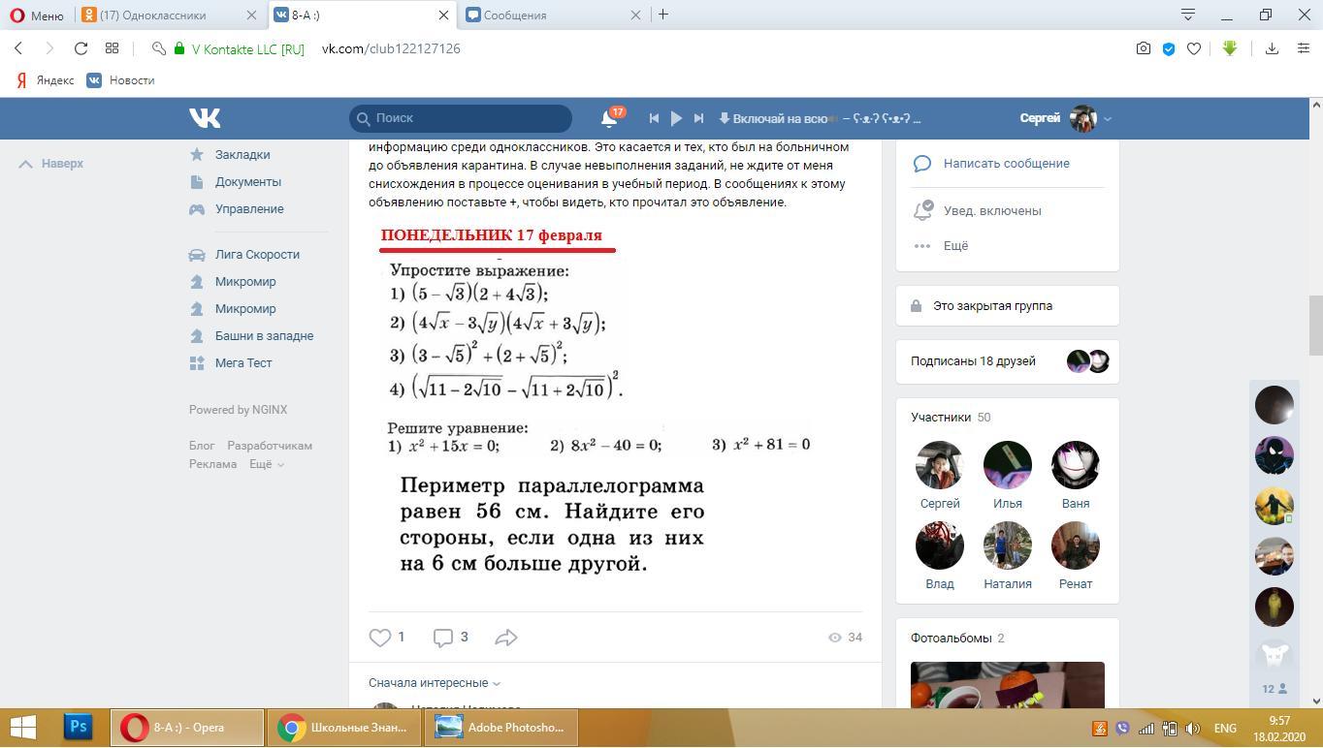Screen dimensions: 1323x748
Task: Focus the VK Поиск search field
Action: point(461,118)
